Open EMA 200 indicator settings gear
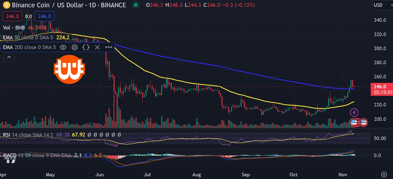Viewport: 393px width, 179px height. pyautogui.click(x=75, y=47)
